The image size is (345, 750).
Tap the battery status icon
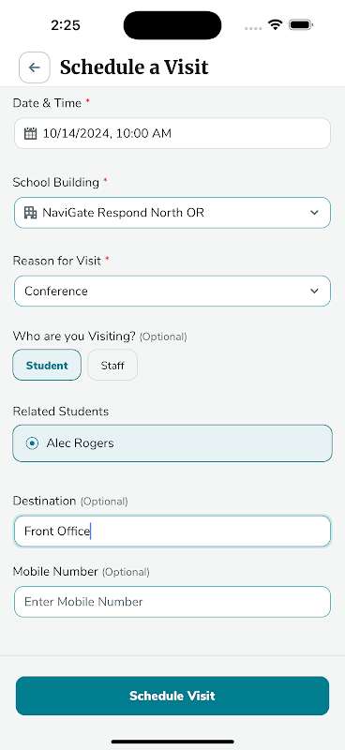click(x=301, y=24)
